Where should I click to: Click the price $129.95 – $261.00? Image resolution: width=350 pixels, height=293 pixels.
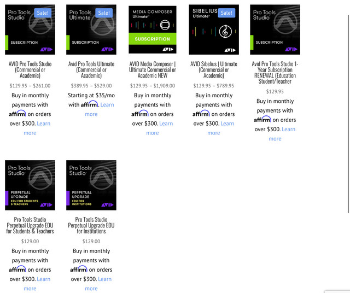click(30, 86)
